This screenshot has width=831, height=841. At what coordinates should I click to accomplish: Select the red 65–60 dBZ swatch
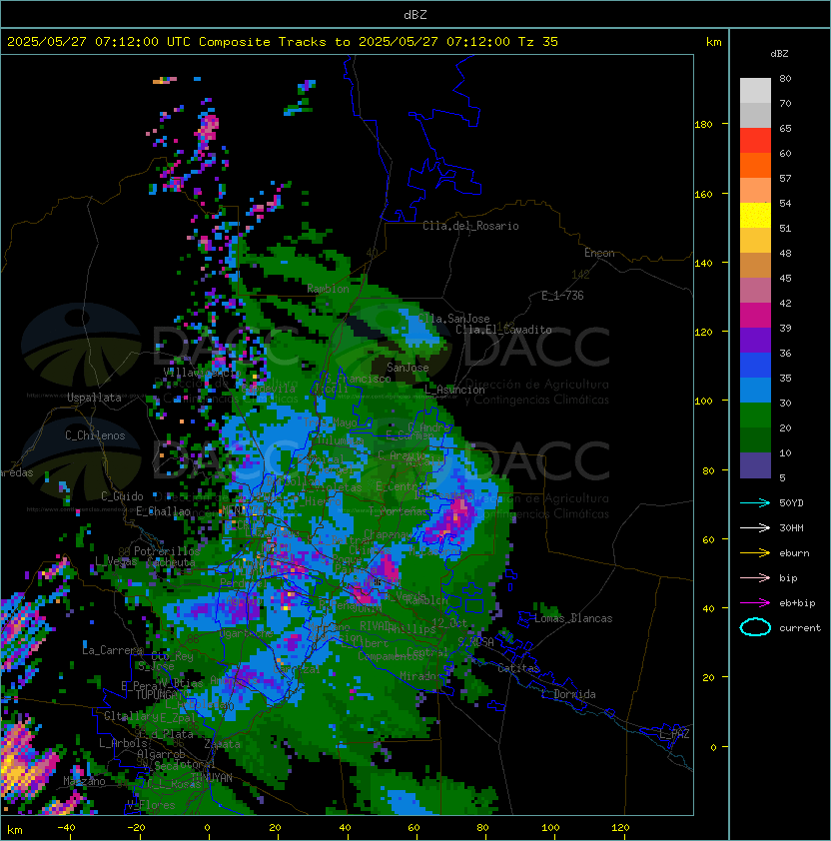click(755, 141)
